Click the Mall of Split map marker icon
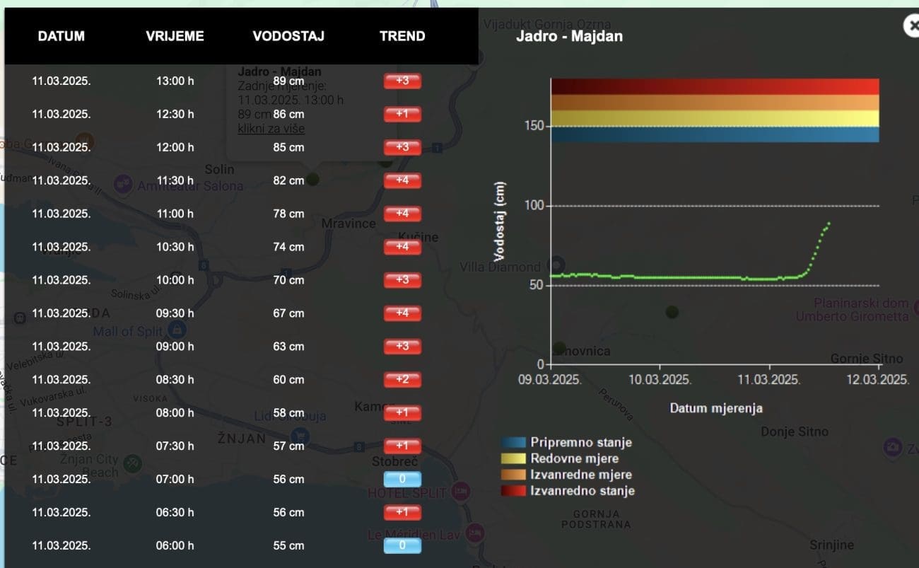 pos(177,330)
